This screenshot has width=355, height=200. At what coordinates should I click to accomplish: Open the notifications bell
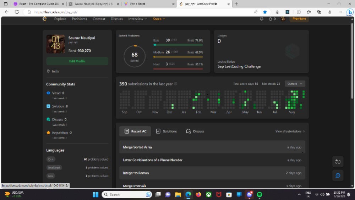pyautogui.click(x=262, y=19)
